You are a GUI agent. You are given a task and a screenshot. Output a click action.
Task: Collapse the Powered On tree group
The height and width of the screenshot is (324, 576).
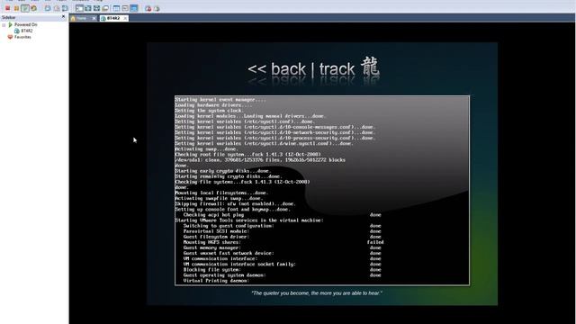[x=4, y=25]
